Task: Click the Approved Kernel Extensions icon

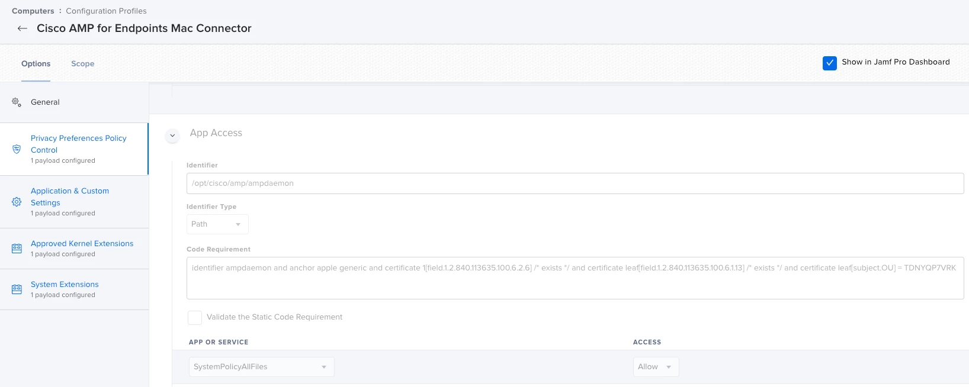Action: point(17,249)
